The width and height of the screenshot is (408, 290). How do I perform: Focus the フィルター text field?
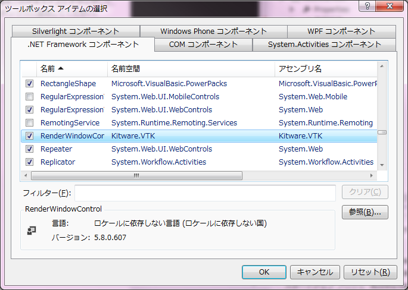pos(205,193)
